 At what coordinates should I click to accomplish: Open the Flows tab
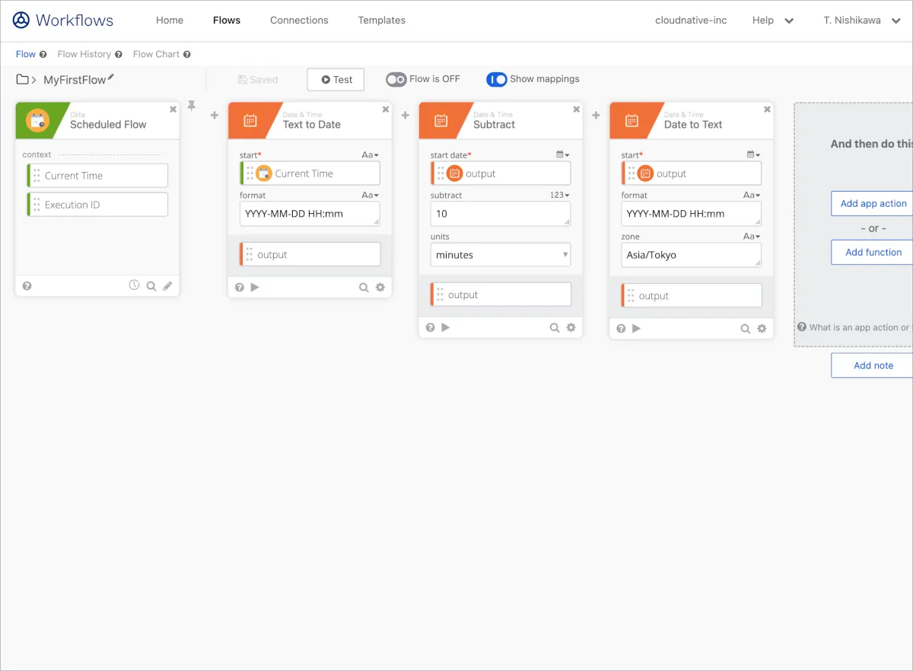tap(227, 21)
